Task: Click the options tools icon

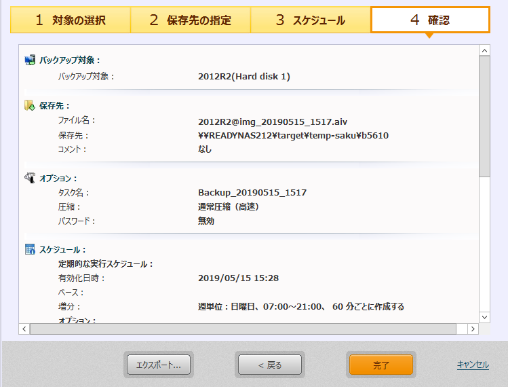Action: pos(30,178)
